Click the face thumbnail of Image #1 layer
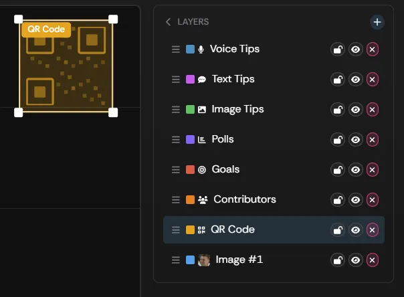The image size is (404, 297). click(x=204, y=260)
